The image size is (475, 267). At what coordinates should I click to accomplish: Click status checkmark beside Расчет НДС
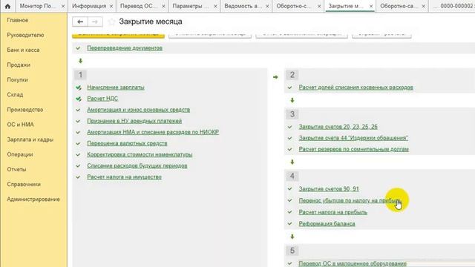click(79, 99)
